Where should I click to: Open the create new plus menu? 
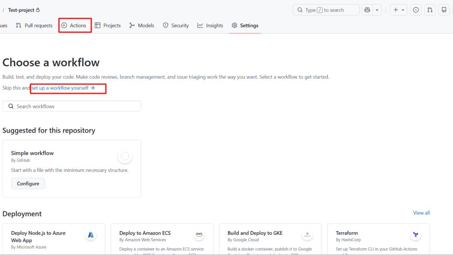point(399,10)
